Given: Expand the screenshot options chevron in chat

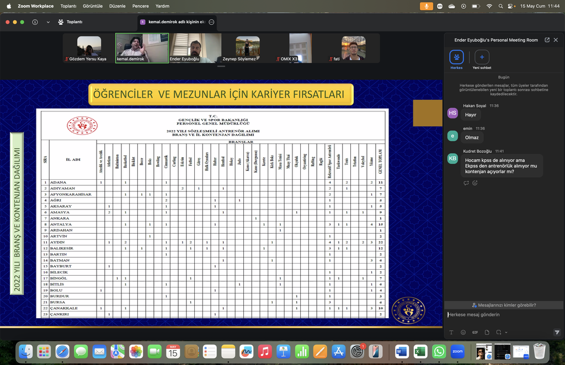Looking at the screenshot, I should pyautogui.click(x=506, y=332).
